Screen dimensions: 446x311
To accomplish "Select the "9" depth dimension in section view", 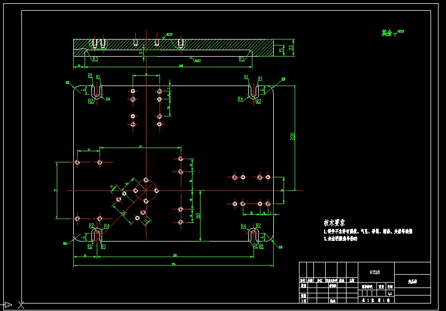I will point(141,52).
